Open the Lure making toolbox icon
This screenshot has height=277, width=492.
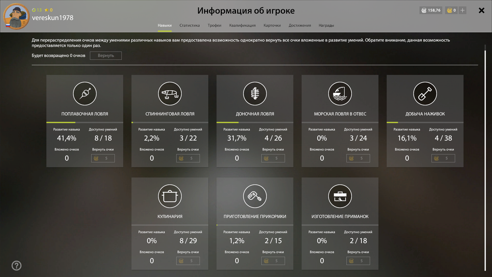[x=340, y=196]
